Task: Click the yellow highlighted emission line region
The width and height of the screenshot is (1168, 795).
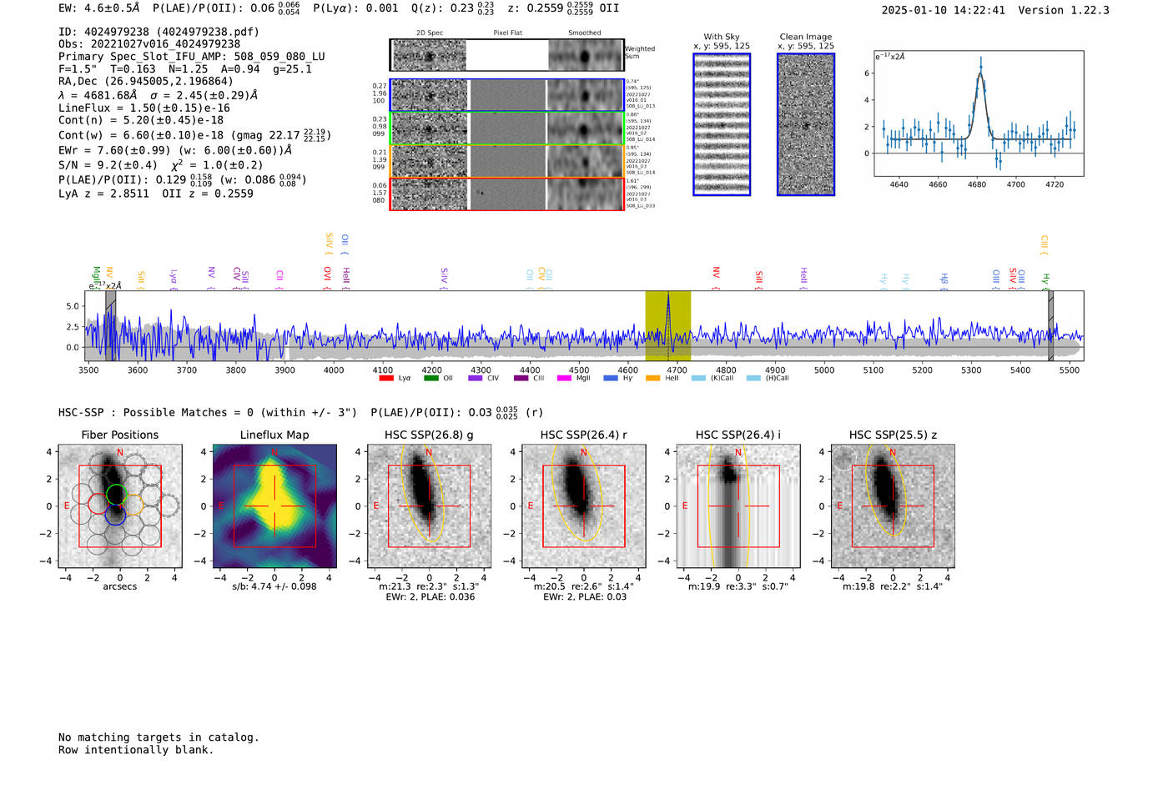Action: tap(668, 325)
